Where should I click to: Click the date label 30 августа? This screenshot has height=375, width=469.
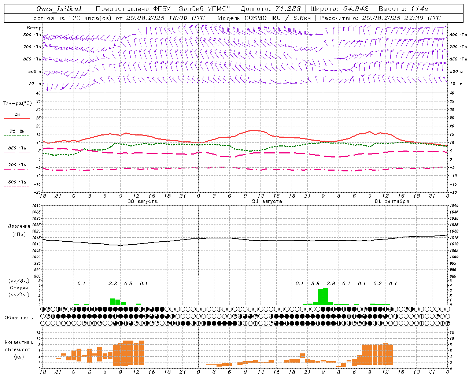click(x=143, y=201)
